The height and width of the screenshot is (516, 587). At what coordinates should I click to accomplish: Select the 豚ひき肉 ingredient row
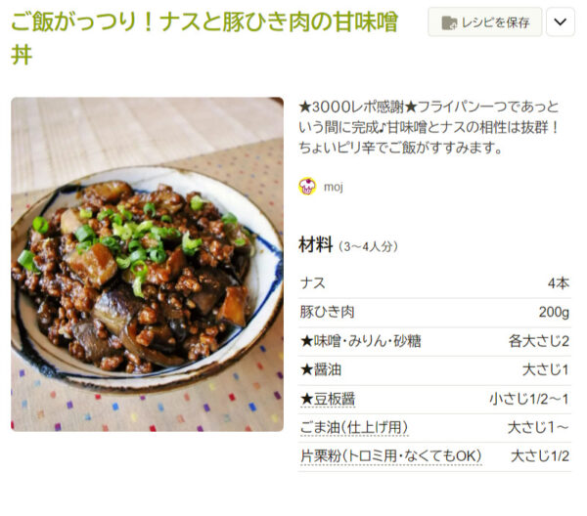click(434, 313)
